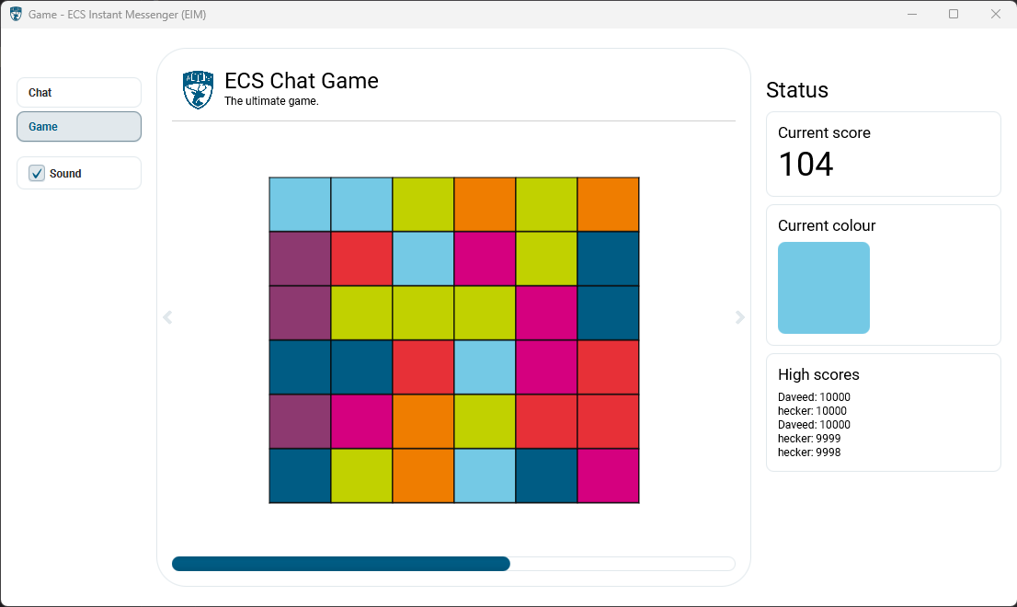1017x607 pixels.
Task: Tap the red tile in second row
Action: click(361, 258)
